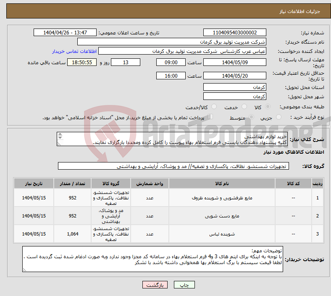
Task: Select the کالا radio button
Action: 268,107
